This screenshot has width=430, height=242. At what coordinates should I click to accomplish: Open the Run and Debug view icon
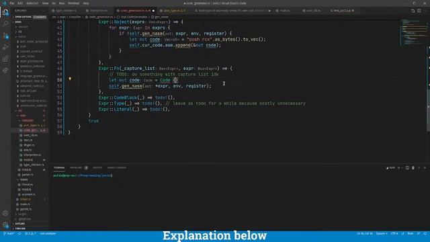5,47
